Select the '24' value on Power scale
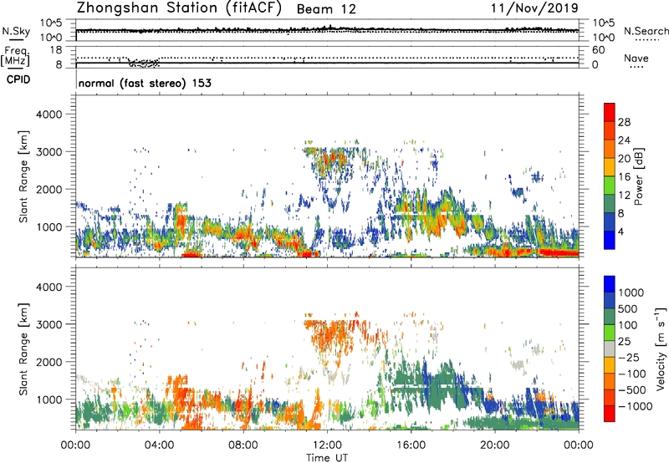Image resolution: width=669 pixels, height=463 pixels. click(x=624, y=140)
